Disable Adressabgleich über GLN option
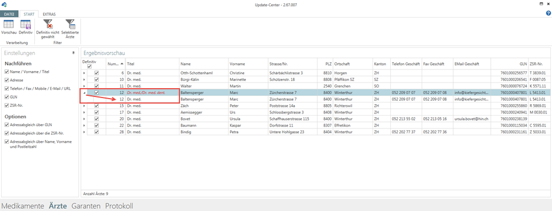 click(x=7, y=125)
